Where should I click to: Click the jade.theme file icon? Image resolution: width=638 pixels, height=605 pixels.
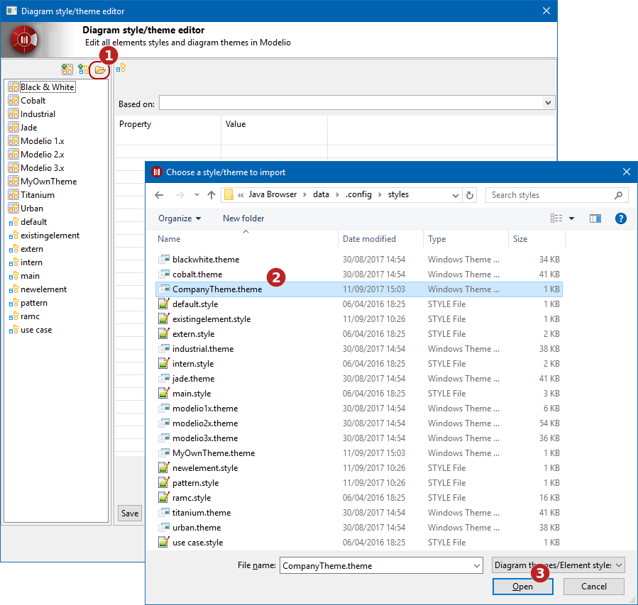[163, 379]
